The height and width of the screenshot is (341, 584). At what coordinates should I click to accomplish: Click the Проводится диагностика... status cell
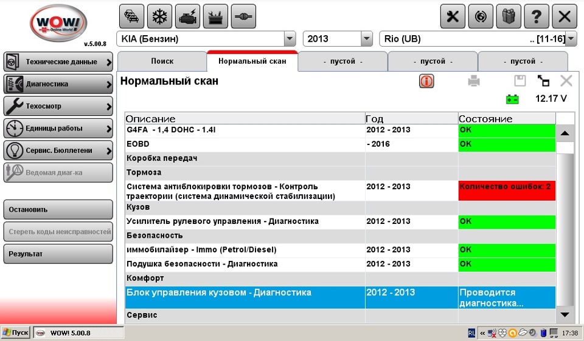pyautogui.click(x=507, y=297)
